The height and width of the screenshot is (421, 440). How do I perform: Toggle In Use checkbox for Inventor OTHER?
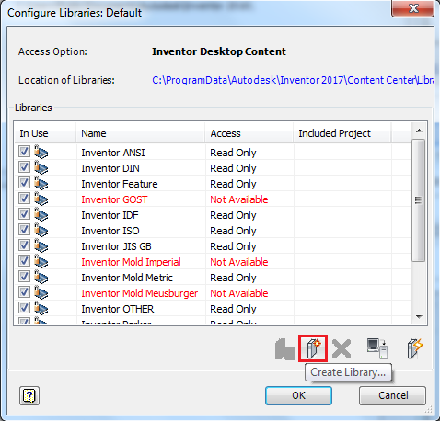(24, 307)
